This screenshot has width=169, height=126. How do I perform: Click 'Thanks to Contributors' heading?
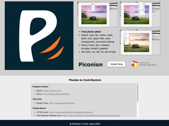(x=85, y=80)
